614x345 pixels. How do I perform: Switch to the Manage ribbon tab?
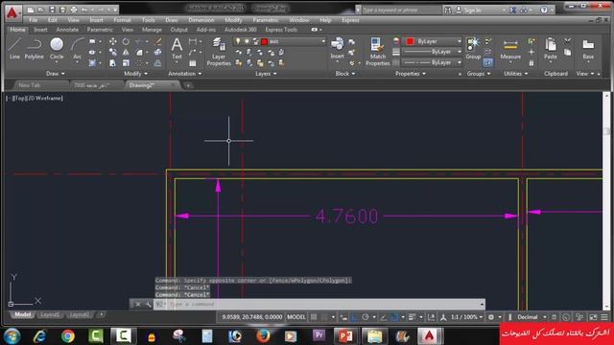(152, 30)
